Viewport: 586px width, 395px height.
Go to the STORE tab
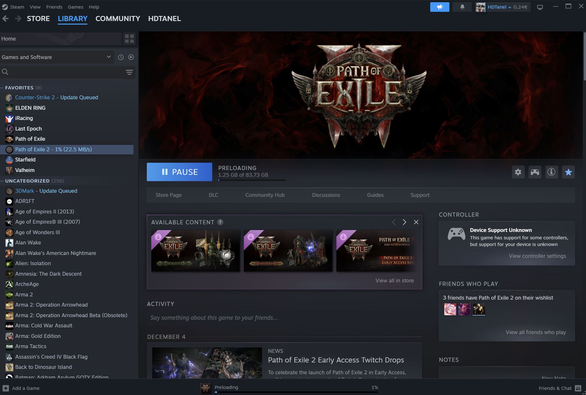[x=38, y=19]
